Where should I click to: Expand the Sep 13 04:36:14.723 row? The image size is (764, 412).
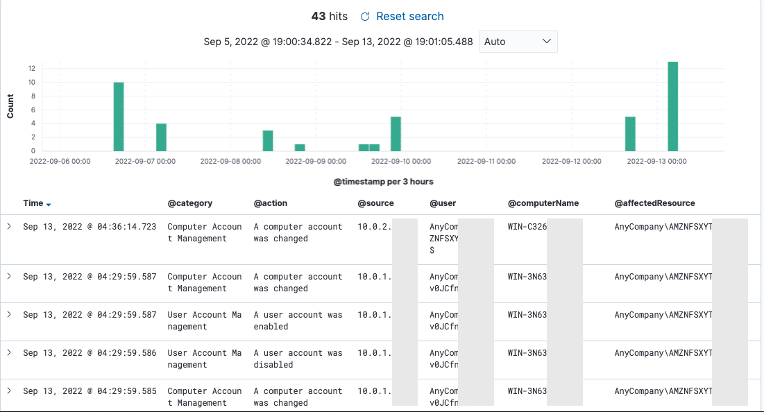(x=9, y=226)
